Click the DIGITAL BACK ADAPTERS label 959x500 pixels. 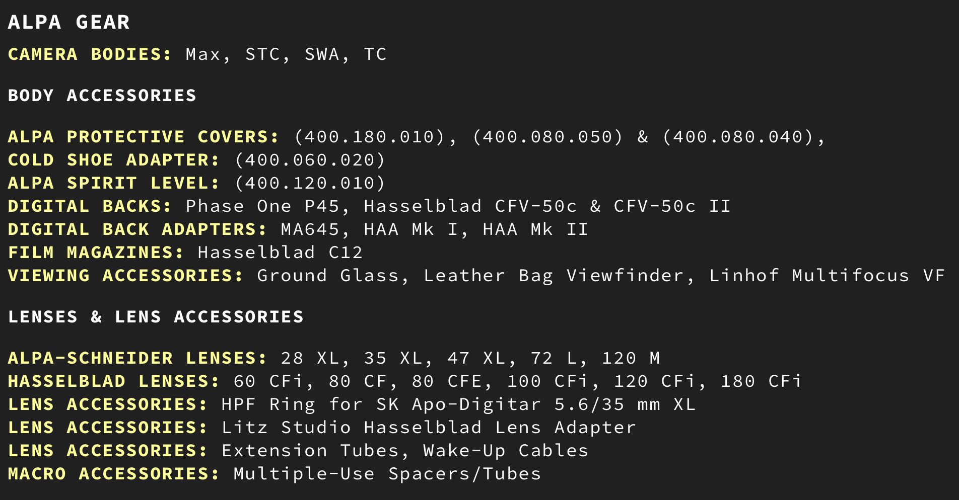(138, 229)
